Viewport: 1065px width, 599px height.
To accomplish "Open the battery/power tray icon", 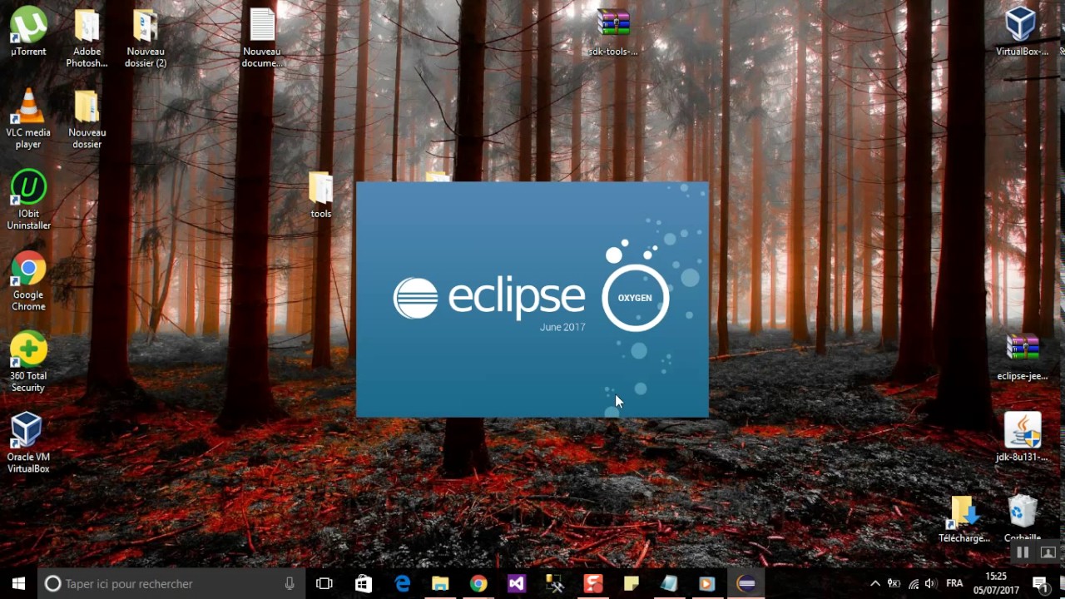I will [x=894, y=584].
